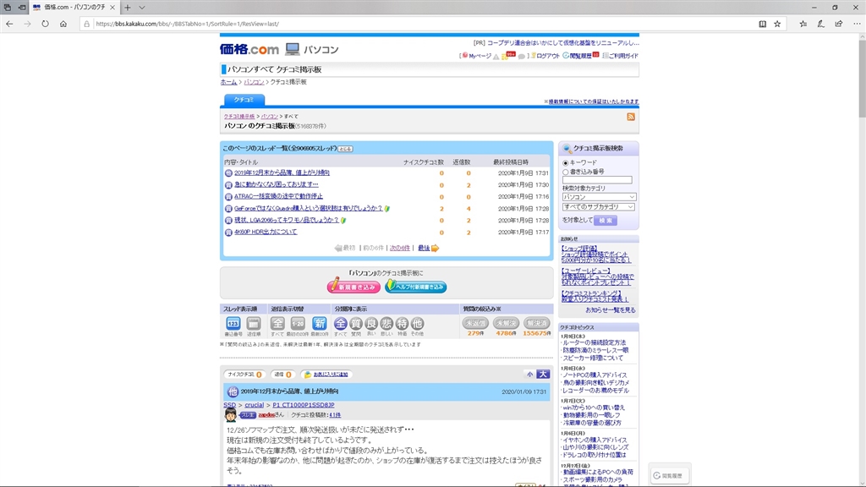The width and height of the screenshot is (866, 487).
Task: Click search keyword input field
Action: (x=597, y=180)
